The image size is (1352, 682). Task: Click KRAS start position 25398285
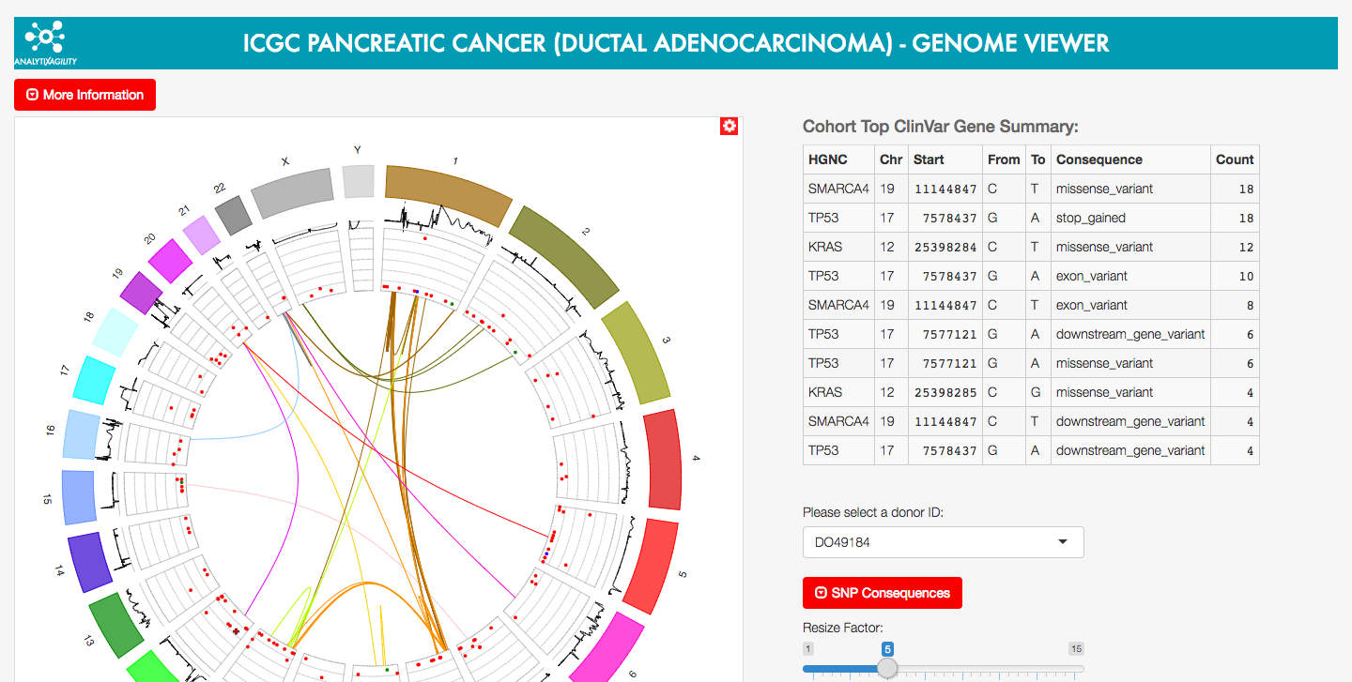tap(945, 392)
